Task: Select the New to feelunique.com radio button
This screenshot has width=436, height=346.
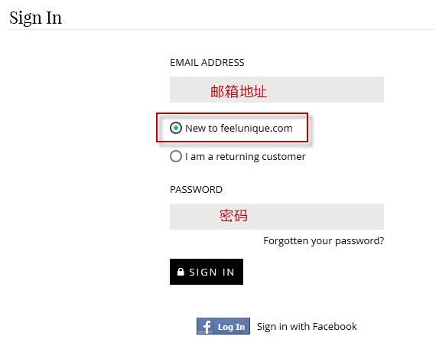Action: coord(176,128)
